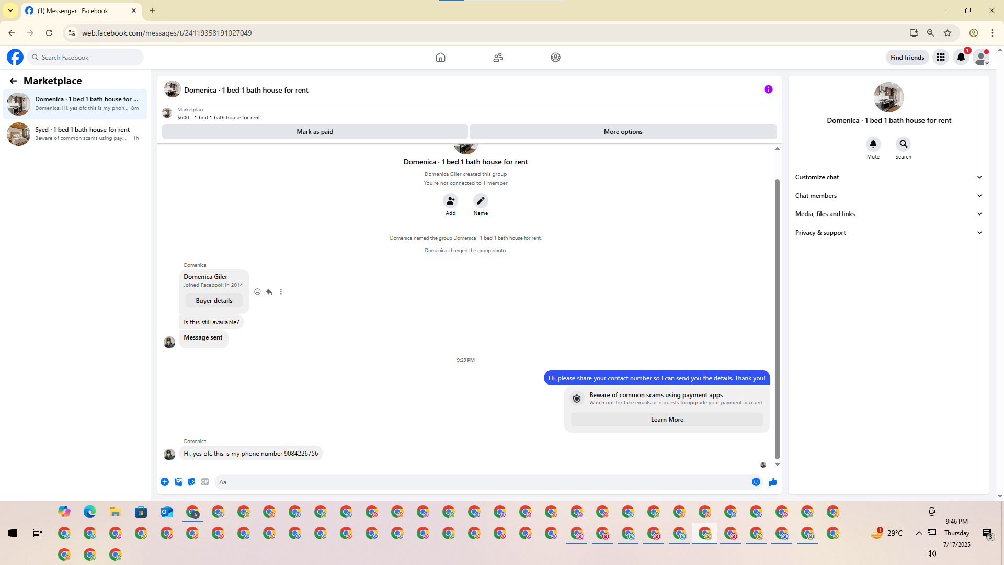Click the Chrome address bar URL
Viewport: 1004px width, 565px height.
167,33
